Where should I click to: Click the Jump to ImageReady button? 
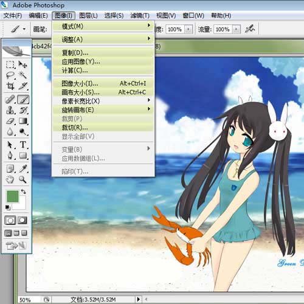click(16, 246)
